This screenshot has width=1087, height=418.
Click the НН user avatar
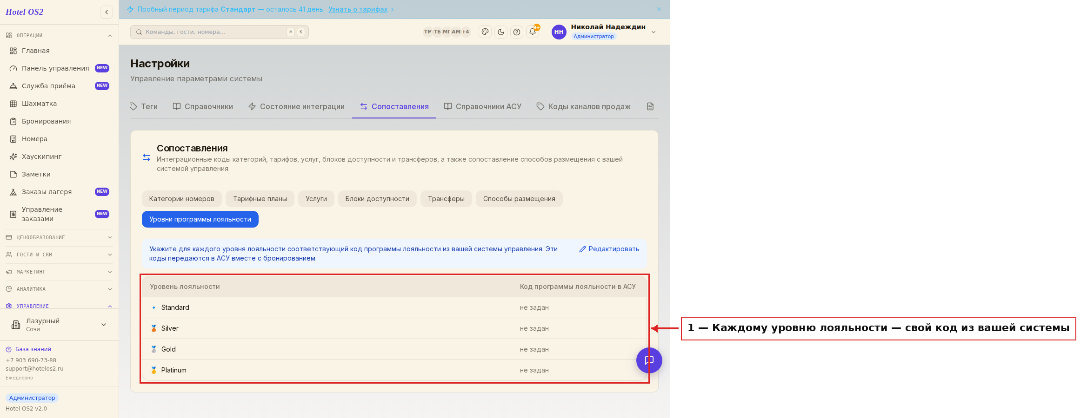click(559, 32)
